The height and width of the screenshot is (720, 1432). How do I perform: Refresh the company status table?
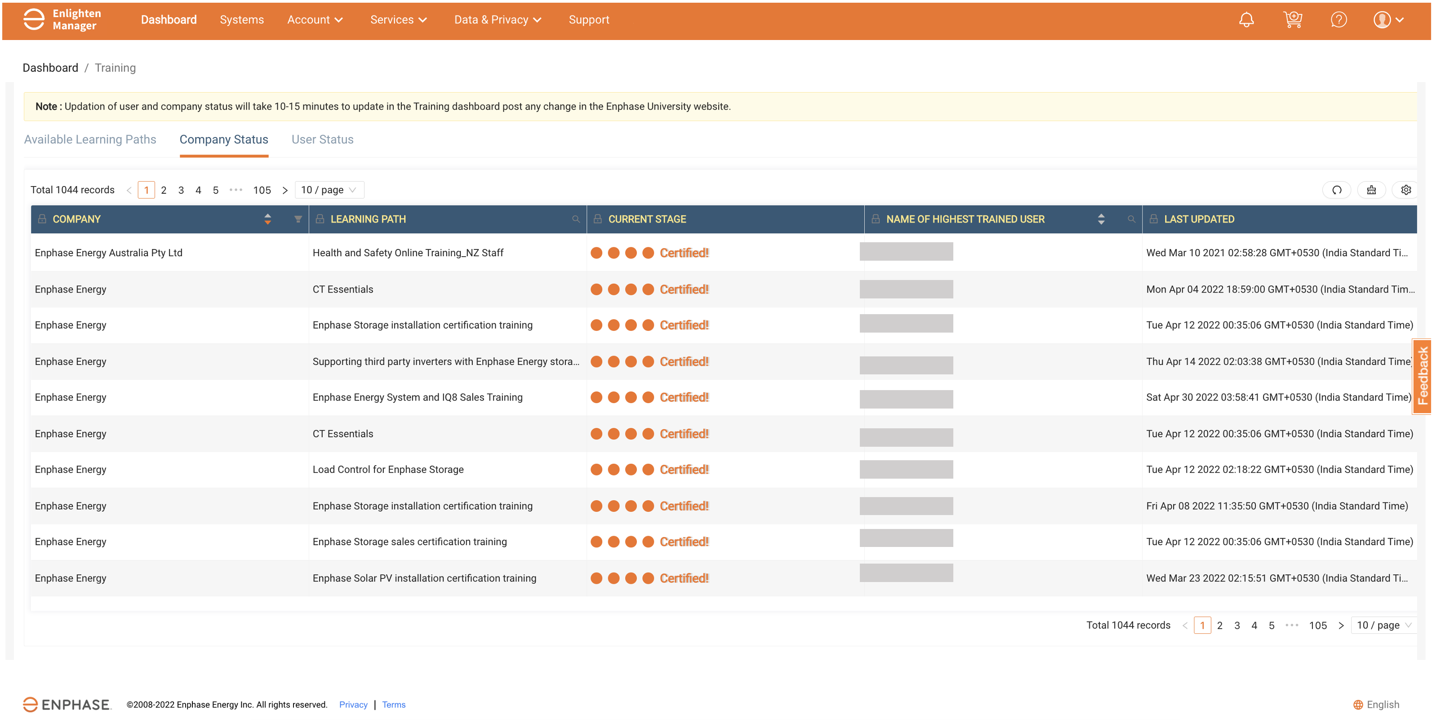pyautogui.click(x=1337, y=190)
